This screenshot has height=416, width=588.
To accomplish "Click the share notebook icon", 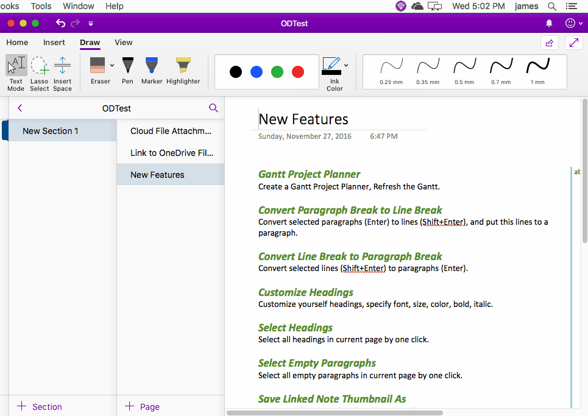I will point(549,43).
